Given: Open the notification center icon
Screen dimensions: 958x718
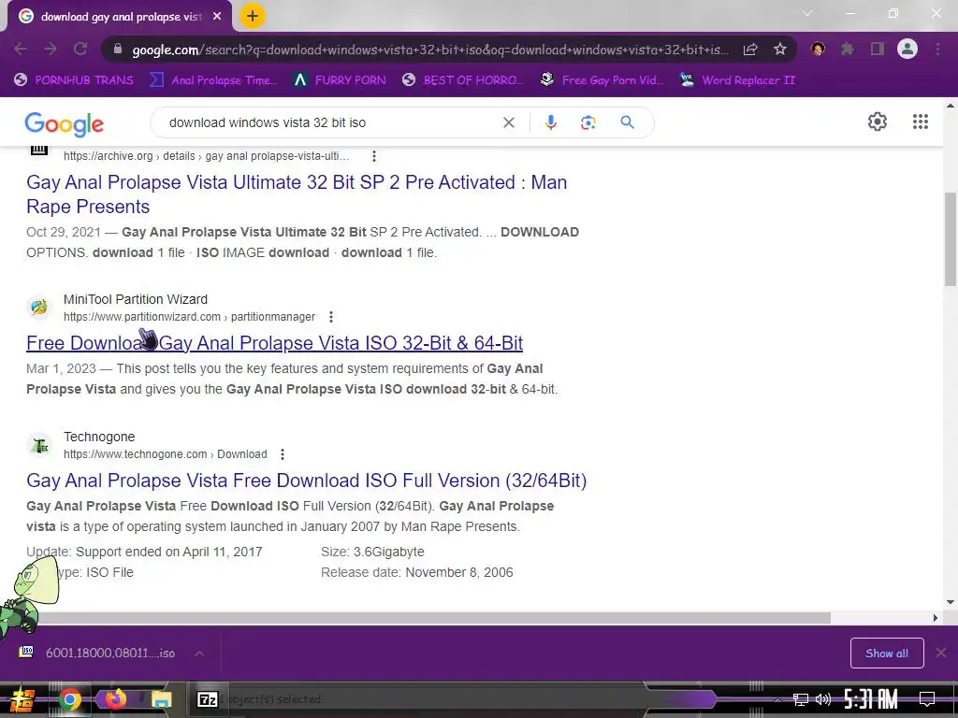Looking at the screenshot, I should [927, 699].
